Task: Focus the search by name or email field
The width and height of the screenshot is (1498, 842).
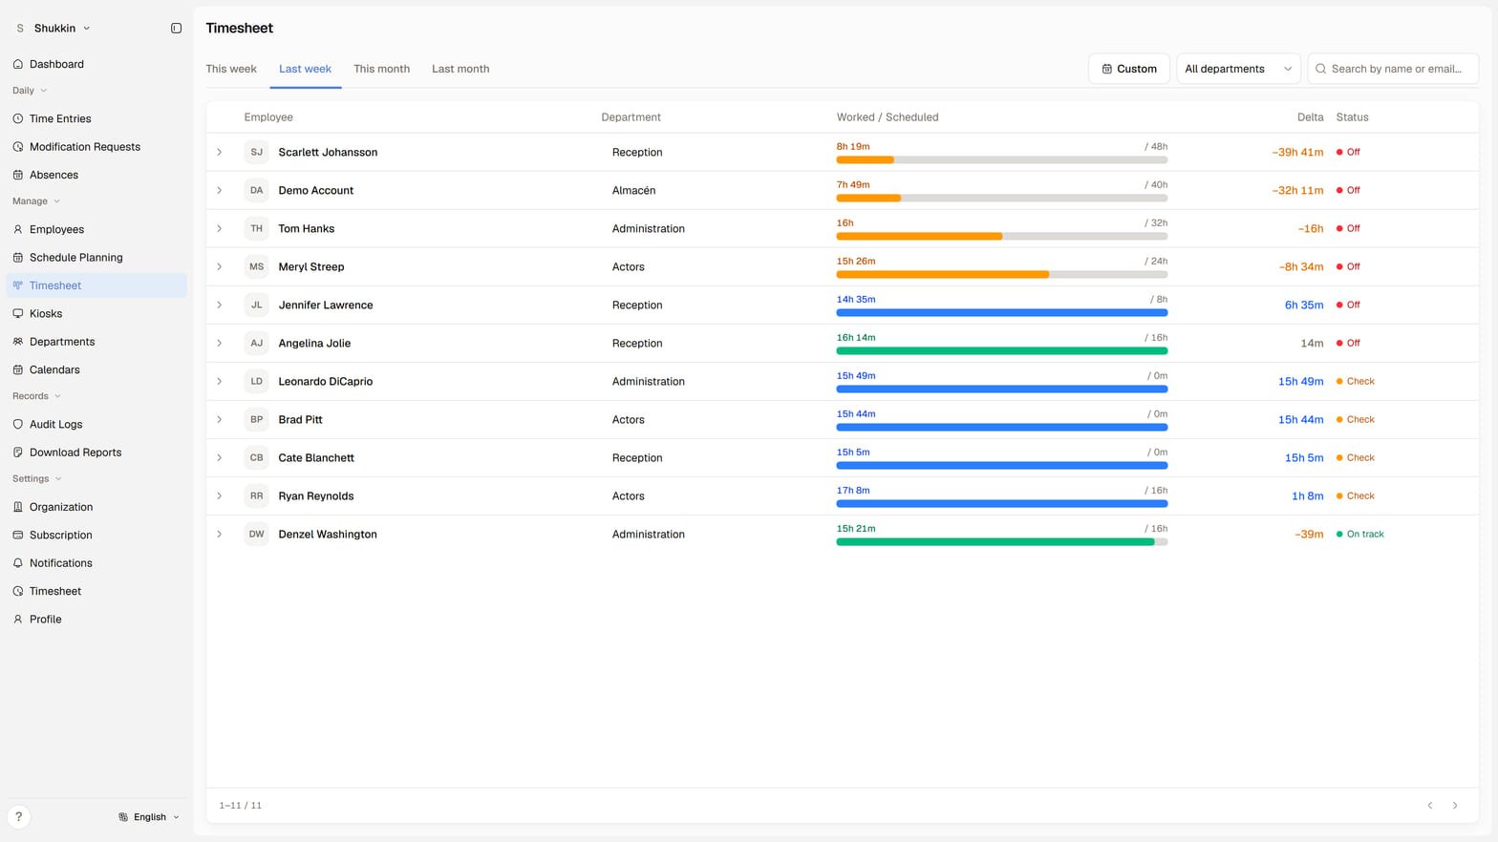Action: [x=1393, y=69]
